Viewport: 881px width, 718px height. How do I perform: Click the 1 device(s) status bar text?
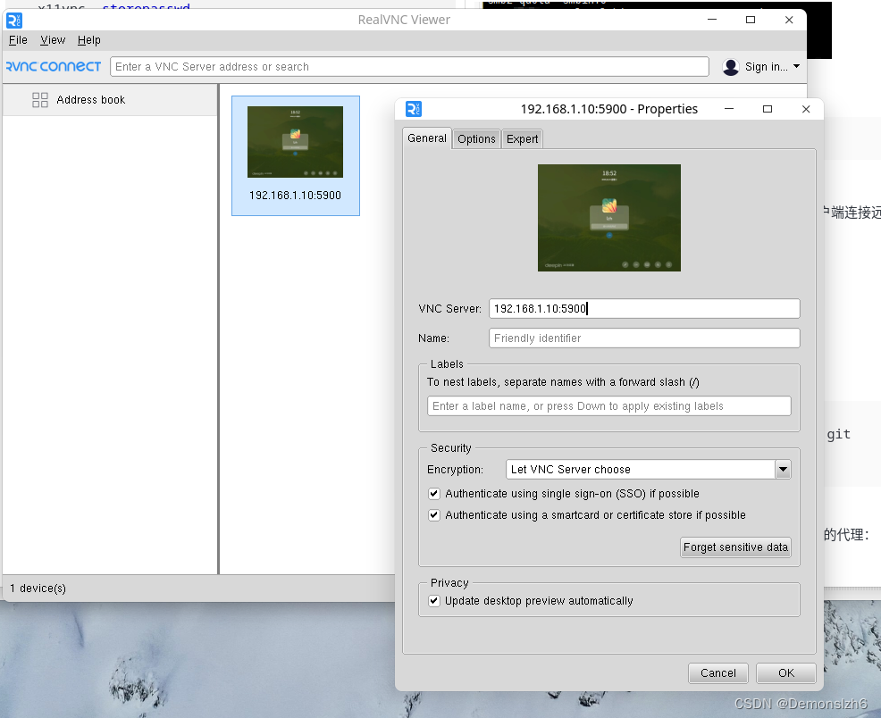[38, 589]
